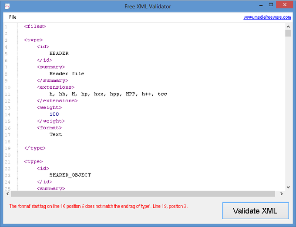Maximize the Free XML Validator window
The height and width of the screenshot is (227, 296).
coord(271,5)
